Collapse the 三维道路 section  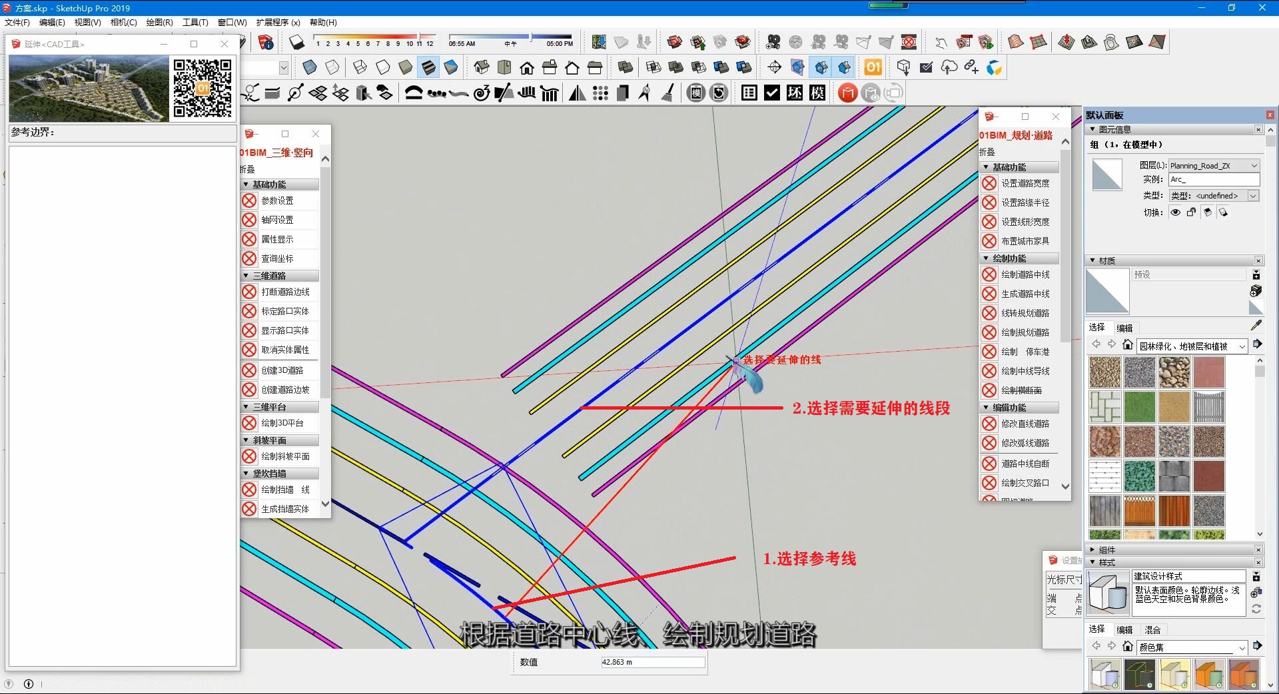[246, 276]
